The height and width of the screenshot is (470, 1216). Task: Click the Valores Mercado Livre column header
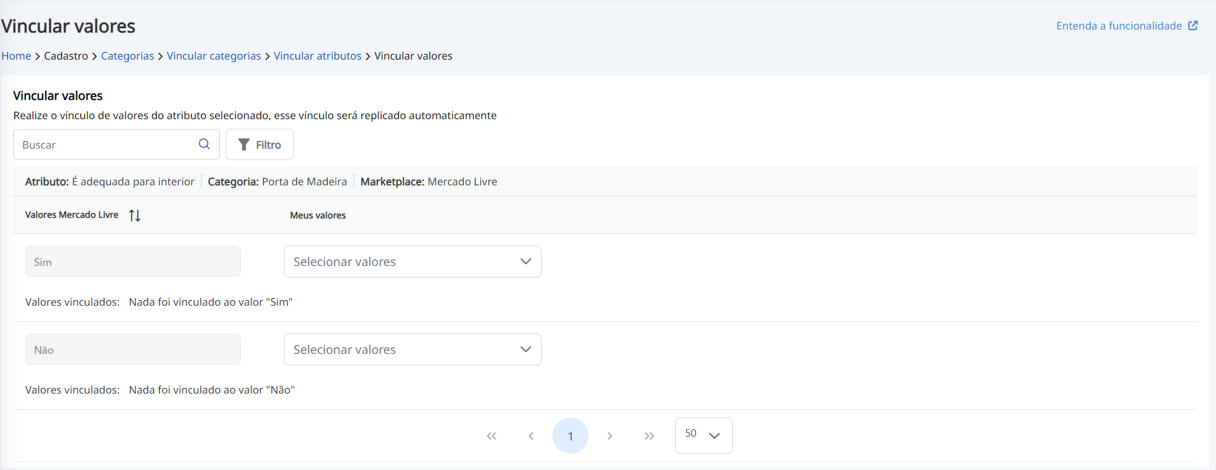pyautogui.click(x=72, y=215)
